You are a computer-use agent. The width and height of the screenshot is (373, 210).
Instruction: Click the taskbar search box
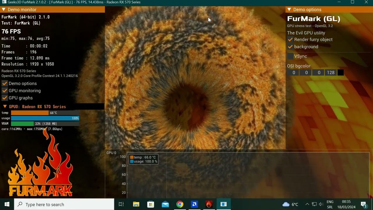[64, 204]
